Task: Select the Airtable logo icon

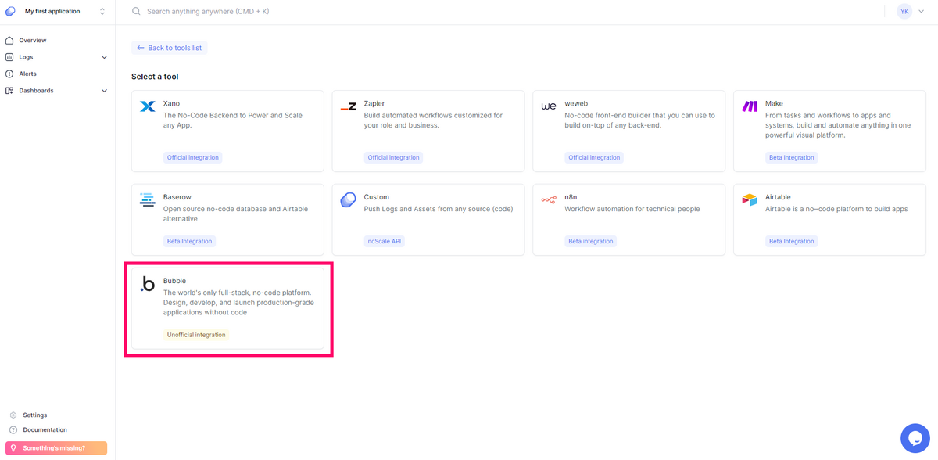Action: click(x=750, y=200)
